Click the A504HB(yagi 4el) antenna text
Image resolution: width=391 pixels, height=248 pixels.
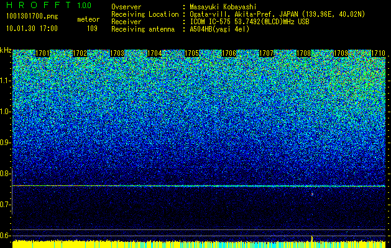click(219, 29)
